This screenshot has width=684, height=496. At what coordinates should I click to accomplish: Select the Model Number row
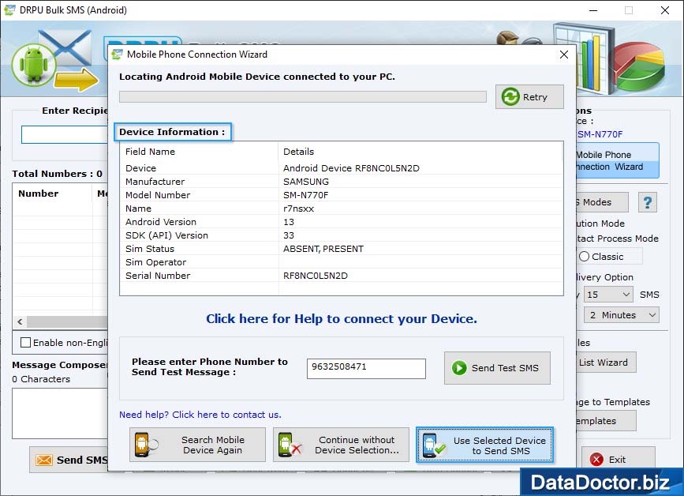click(341, 195)
